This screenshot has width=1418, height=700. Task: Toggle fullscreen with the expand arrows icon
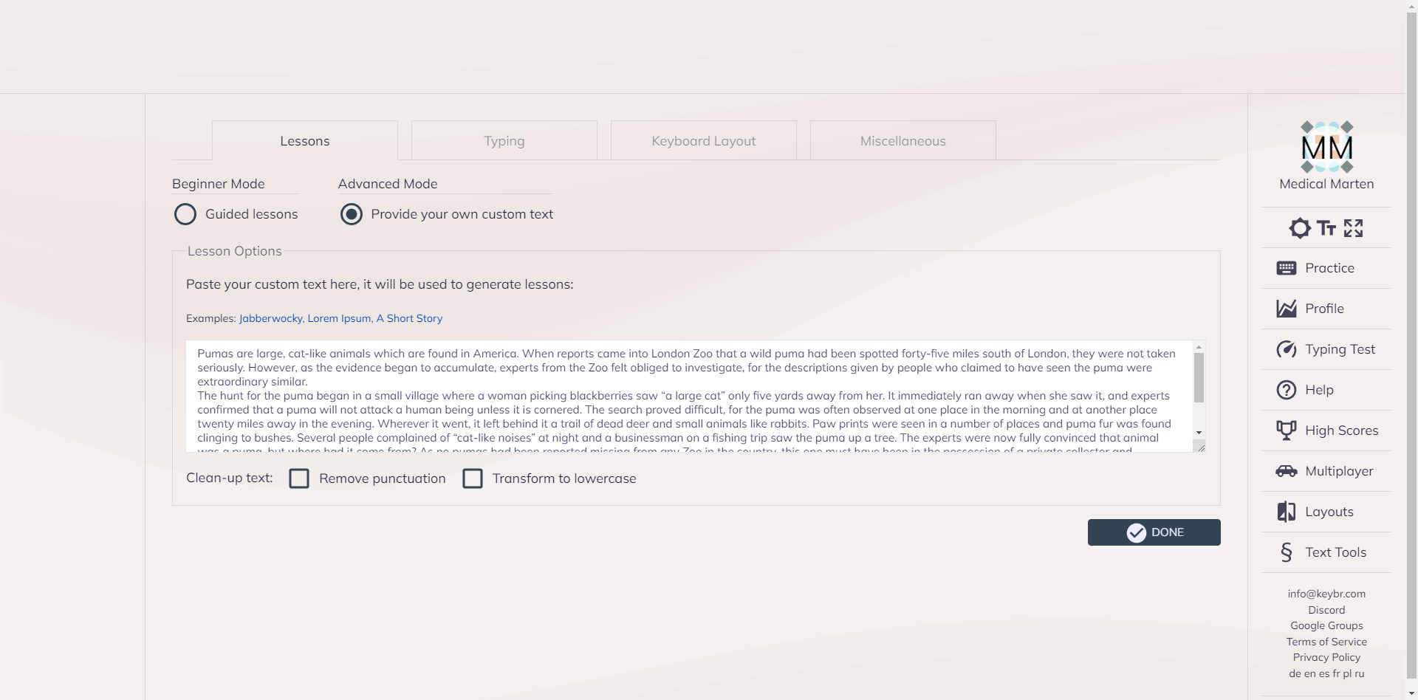click(x=1353, y=228)
